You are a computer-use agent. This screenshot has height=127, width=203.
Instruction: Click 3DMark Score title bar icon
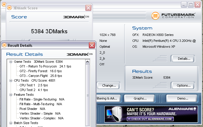9,8
